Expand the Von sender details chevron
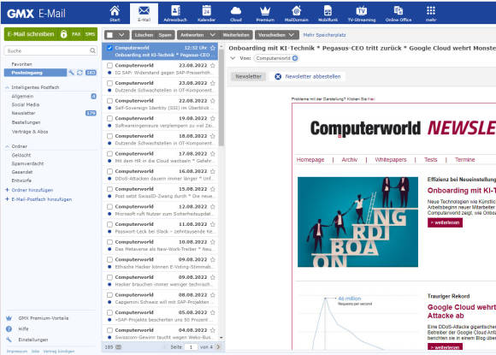The width and height of the screenshot is (496, 355). (x=233, y=58)
